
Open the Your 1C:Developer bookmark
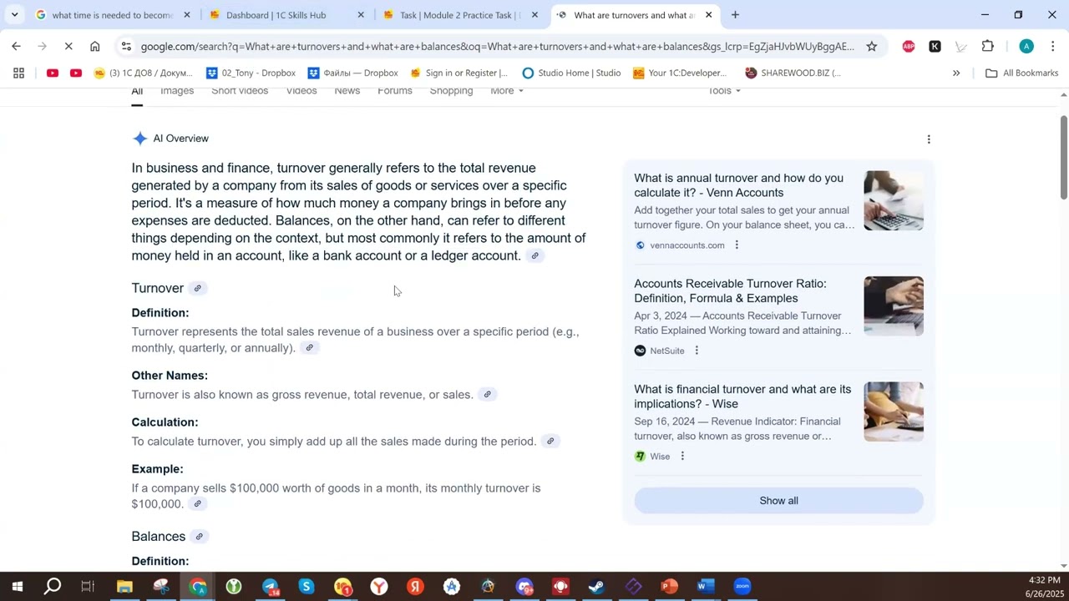pos(679,73)
